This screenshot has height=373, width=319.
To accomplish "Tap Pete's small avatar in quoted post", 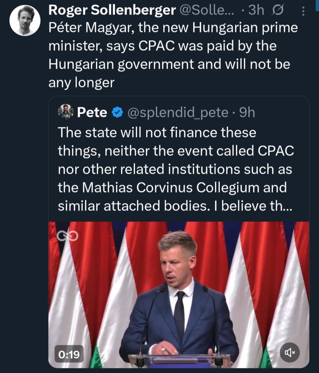I will tap(66, 113).
